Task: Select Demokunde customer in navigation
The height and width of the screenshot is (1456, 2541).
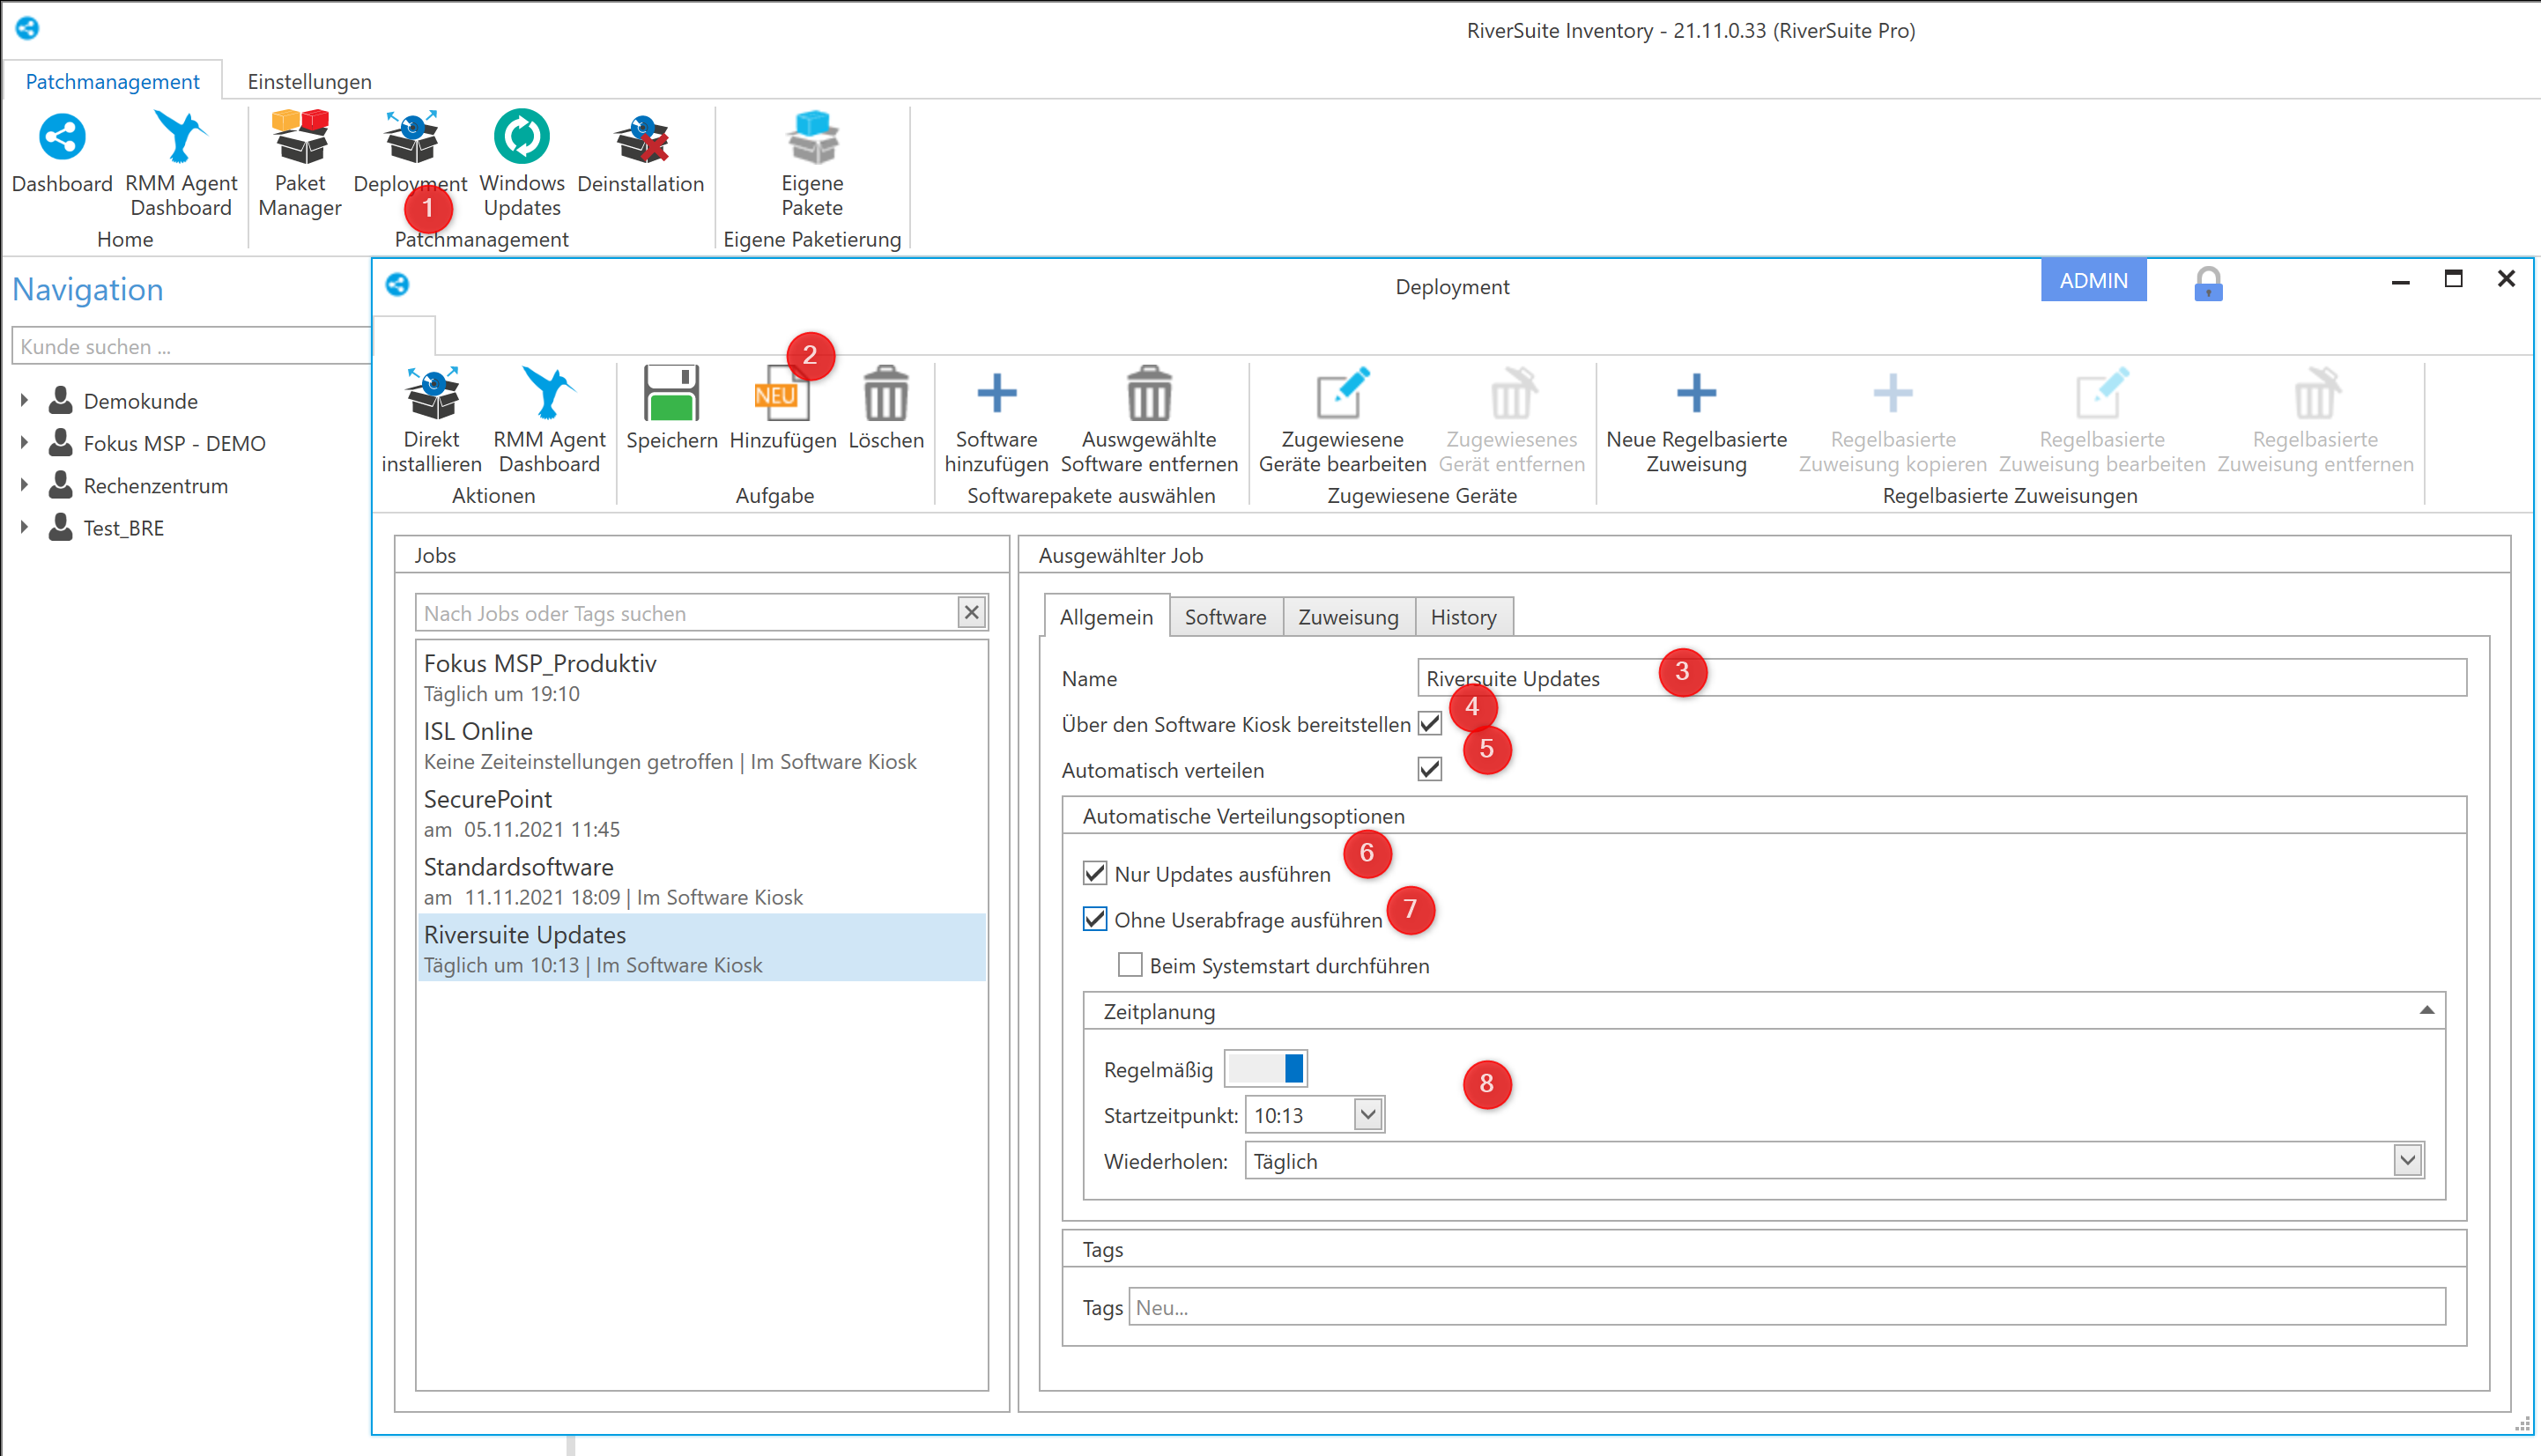Action: [140, 401]
